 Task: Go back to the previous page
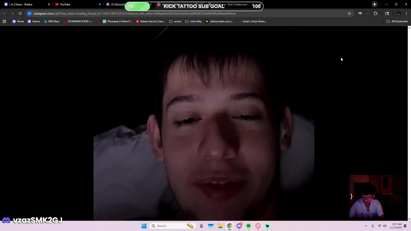point(4,13)
